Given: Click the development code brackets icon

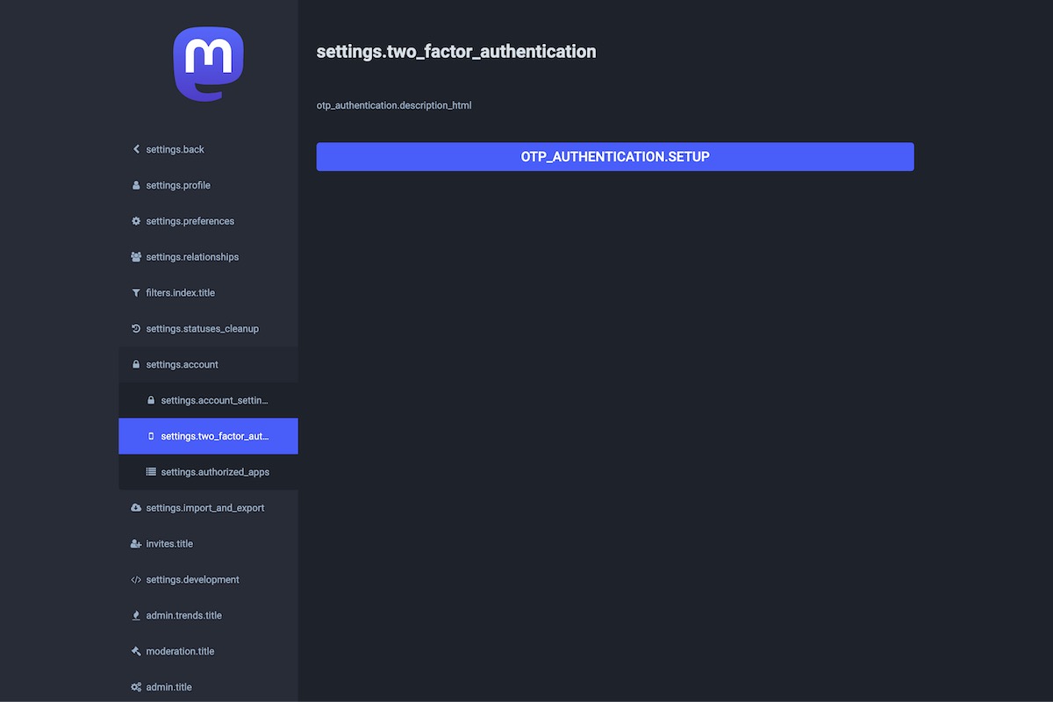Looking at the screenshot, I should (x=136, y=580).
